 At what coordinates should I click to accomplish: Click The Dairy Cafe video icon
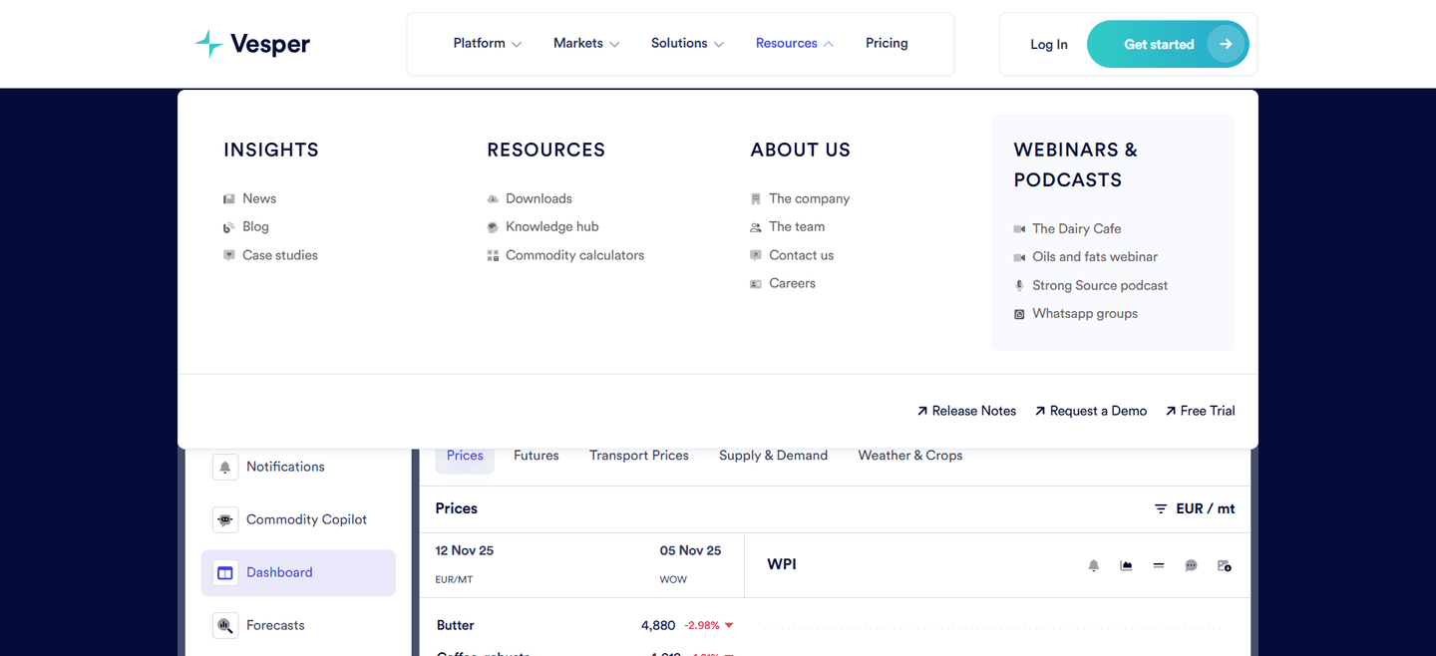click(x=1019, y=229)
